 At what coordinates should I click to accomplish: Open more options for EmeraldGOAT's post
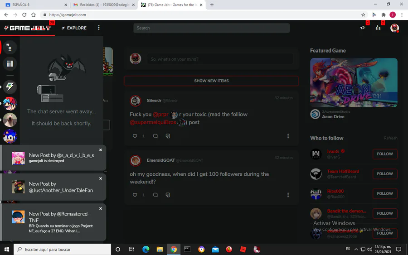[288, 195]
